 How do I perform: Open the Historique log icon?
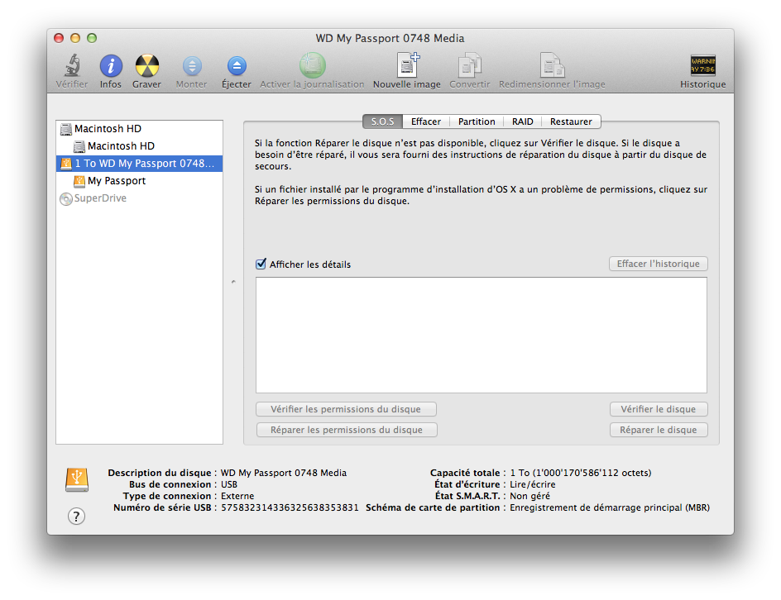pyautogui.click(x=702, y=67)
